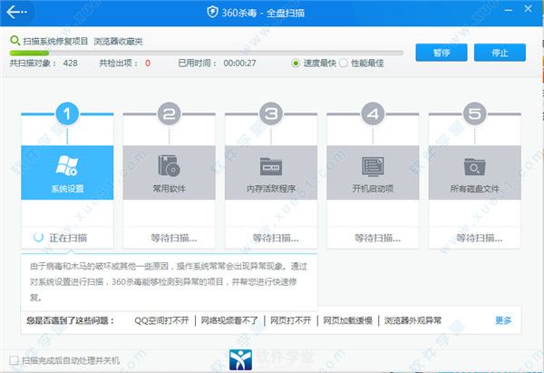The height and width of the screenshot is (373, 544).
Task: Click the memory active programs folder icon
Action: pos(271,166)
